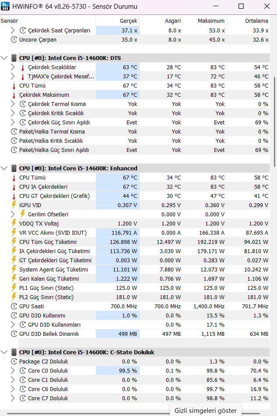The image size is (277, 416).
Task: Expand Çekirdek Sıcaklıklar row
Action: pyautogui.click(x=13, y=67)
